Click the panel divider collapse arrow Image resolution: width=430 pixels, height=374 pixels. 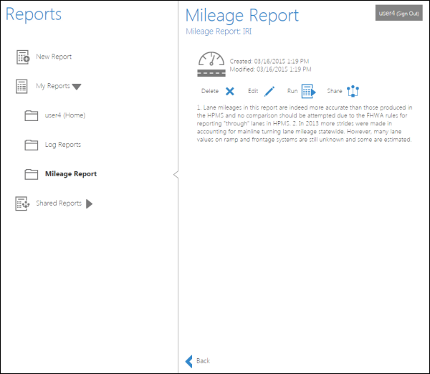(x=176, y=174)
